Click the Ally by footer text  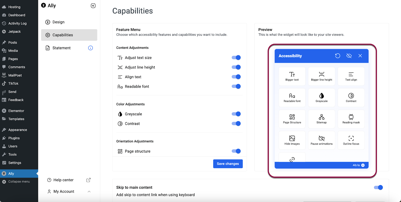pyautogui.click(x=356, y=165)
